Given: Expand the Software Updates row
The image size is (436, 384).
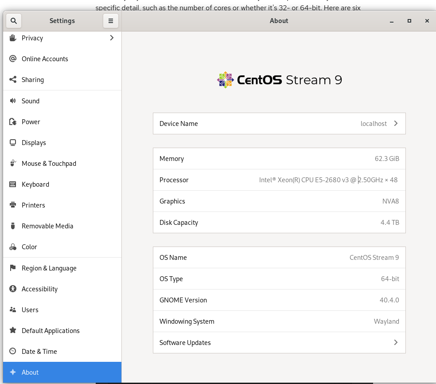Looking at the screenshot, I should pos(396,342).
